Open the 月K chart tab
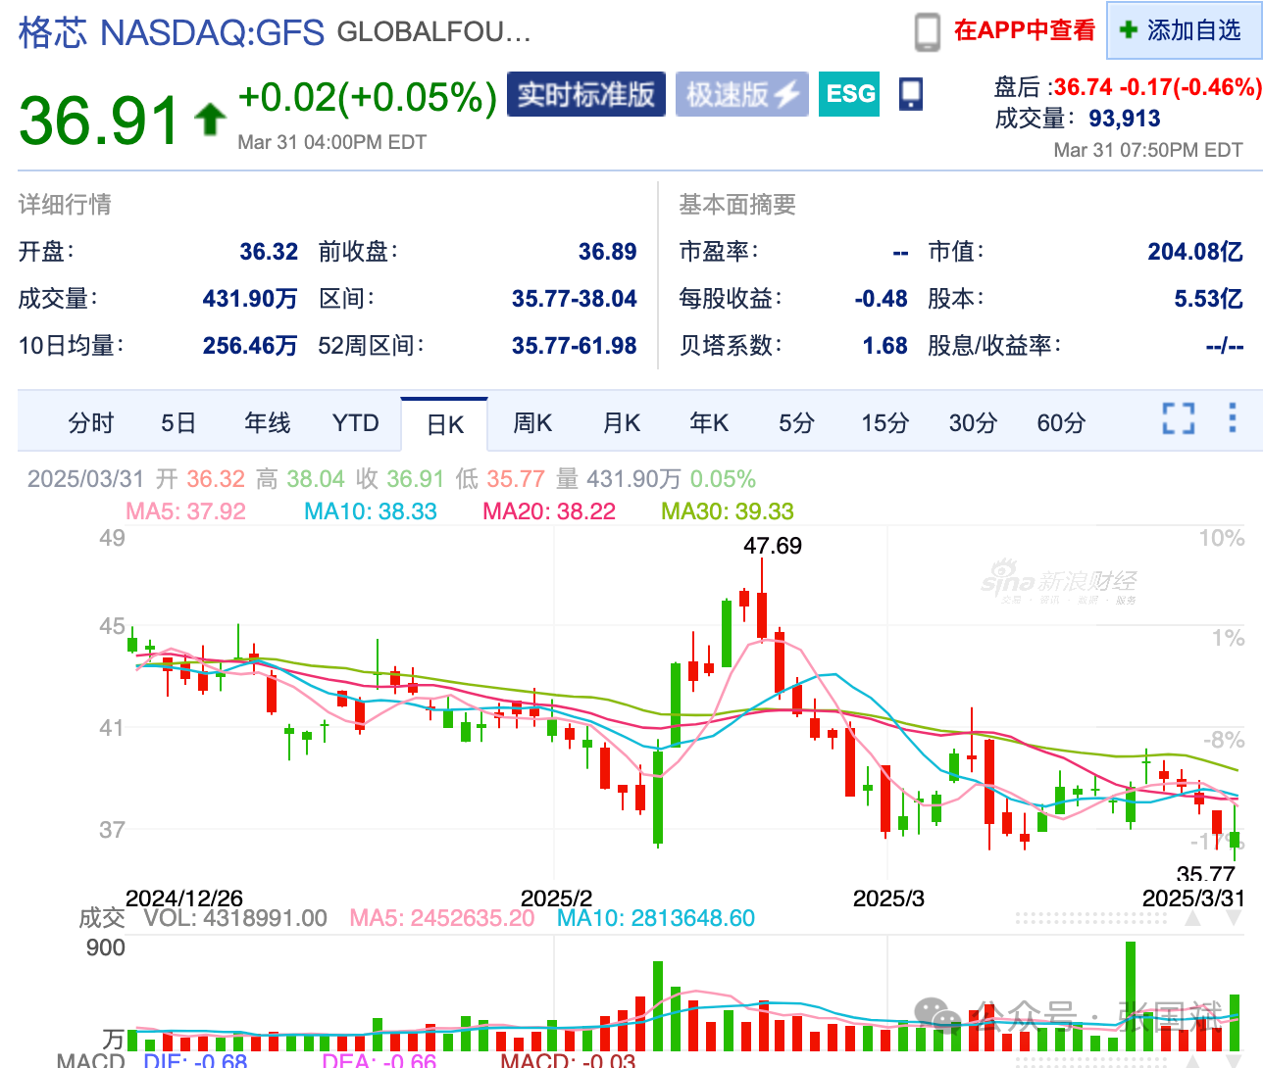The width and height of the screenshot is (1263, 1068). pos(622,423)
